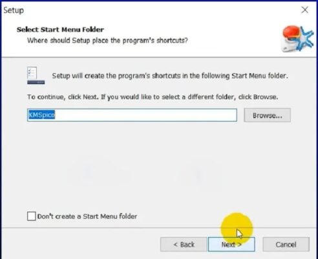Click Browse to choose a different folder
The height and width of the screenshot is (259, 318).
[x=267, y=115]
